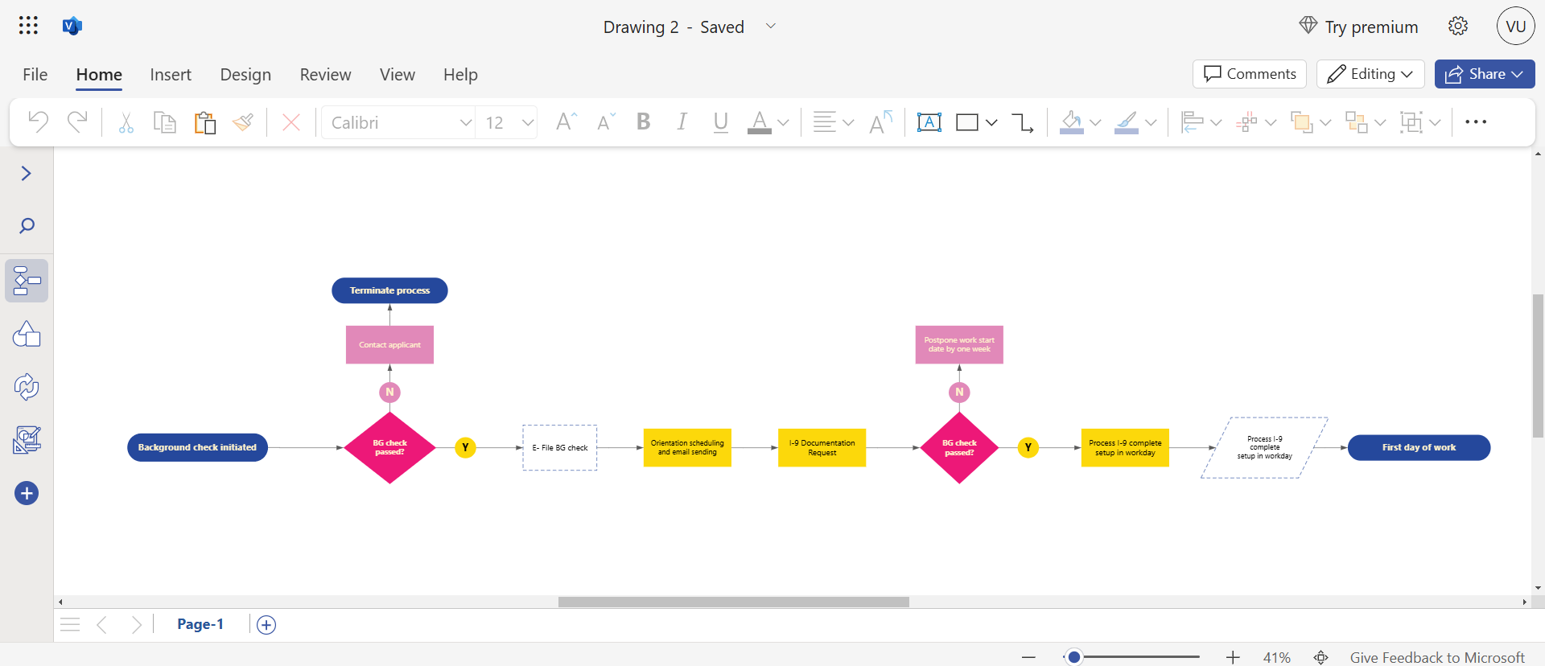Undo the last action

coord(38,122)
